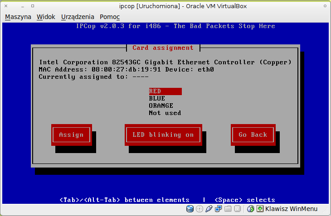Expand the Urządzenia menu
The width and height of the screenshot is (331, 216).
[78, 17]
